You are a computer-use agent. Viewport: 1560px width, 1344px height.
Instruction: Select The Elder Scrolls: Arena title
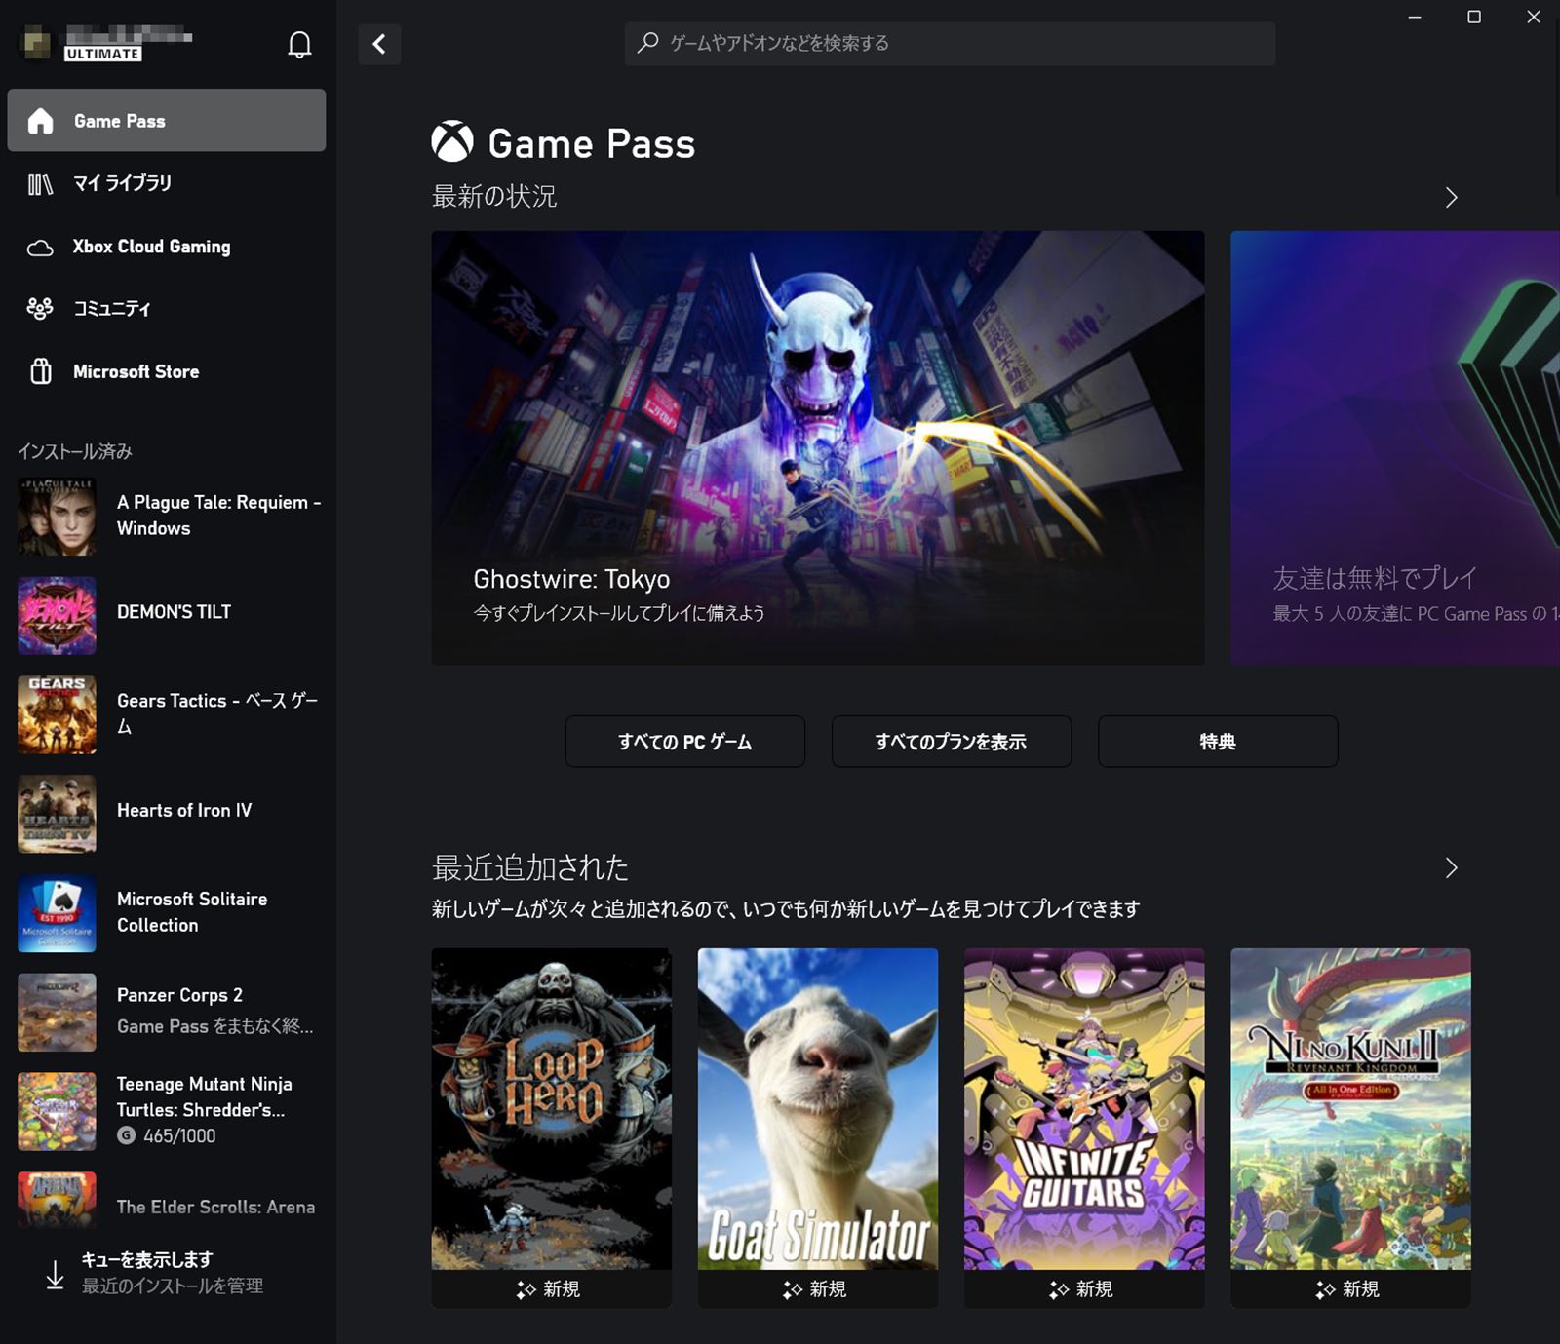coord(215,1207)
